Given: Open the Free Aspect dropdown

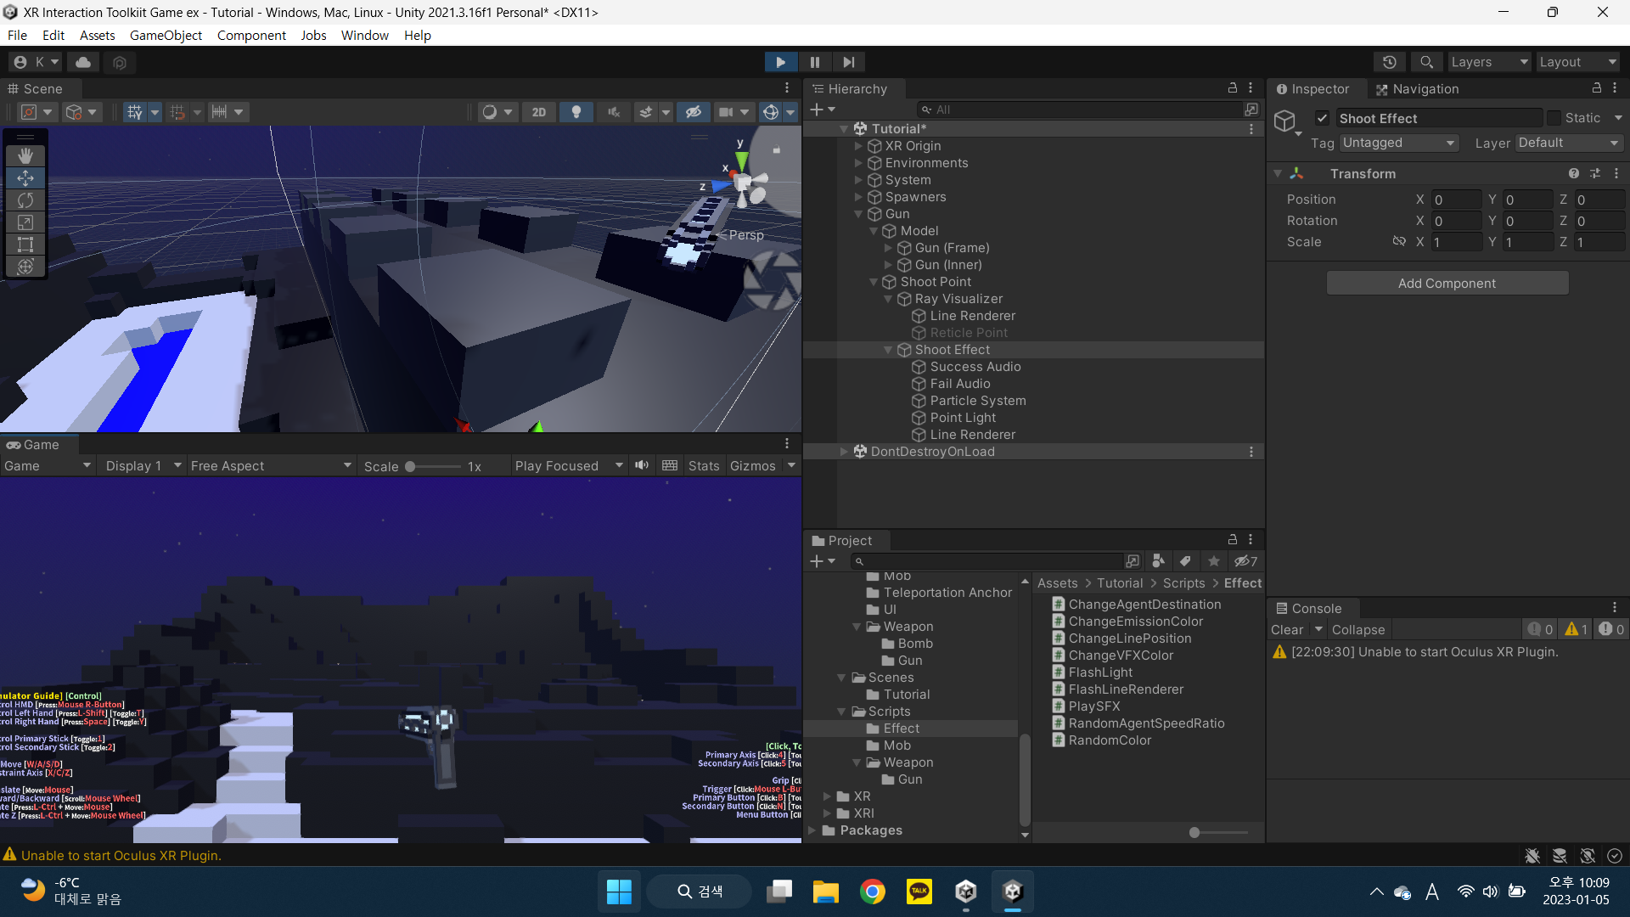Looking at the screenshot, I should point(271,465).
